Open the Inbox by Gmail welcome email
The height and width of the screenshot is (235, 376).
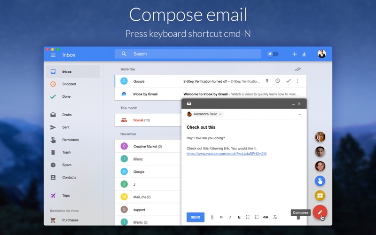coord(211,94)
